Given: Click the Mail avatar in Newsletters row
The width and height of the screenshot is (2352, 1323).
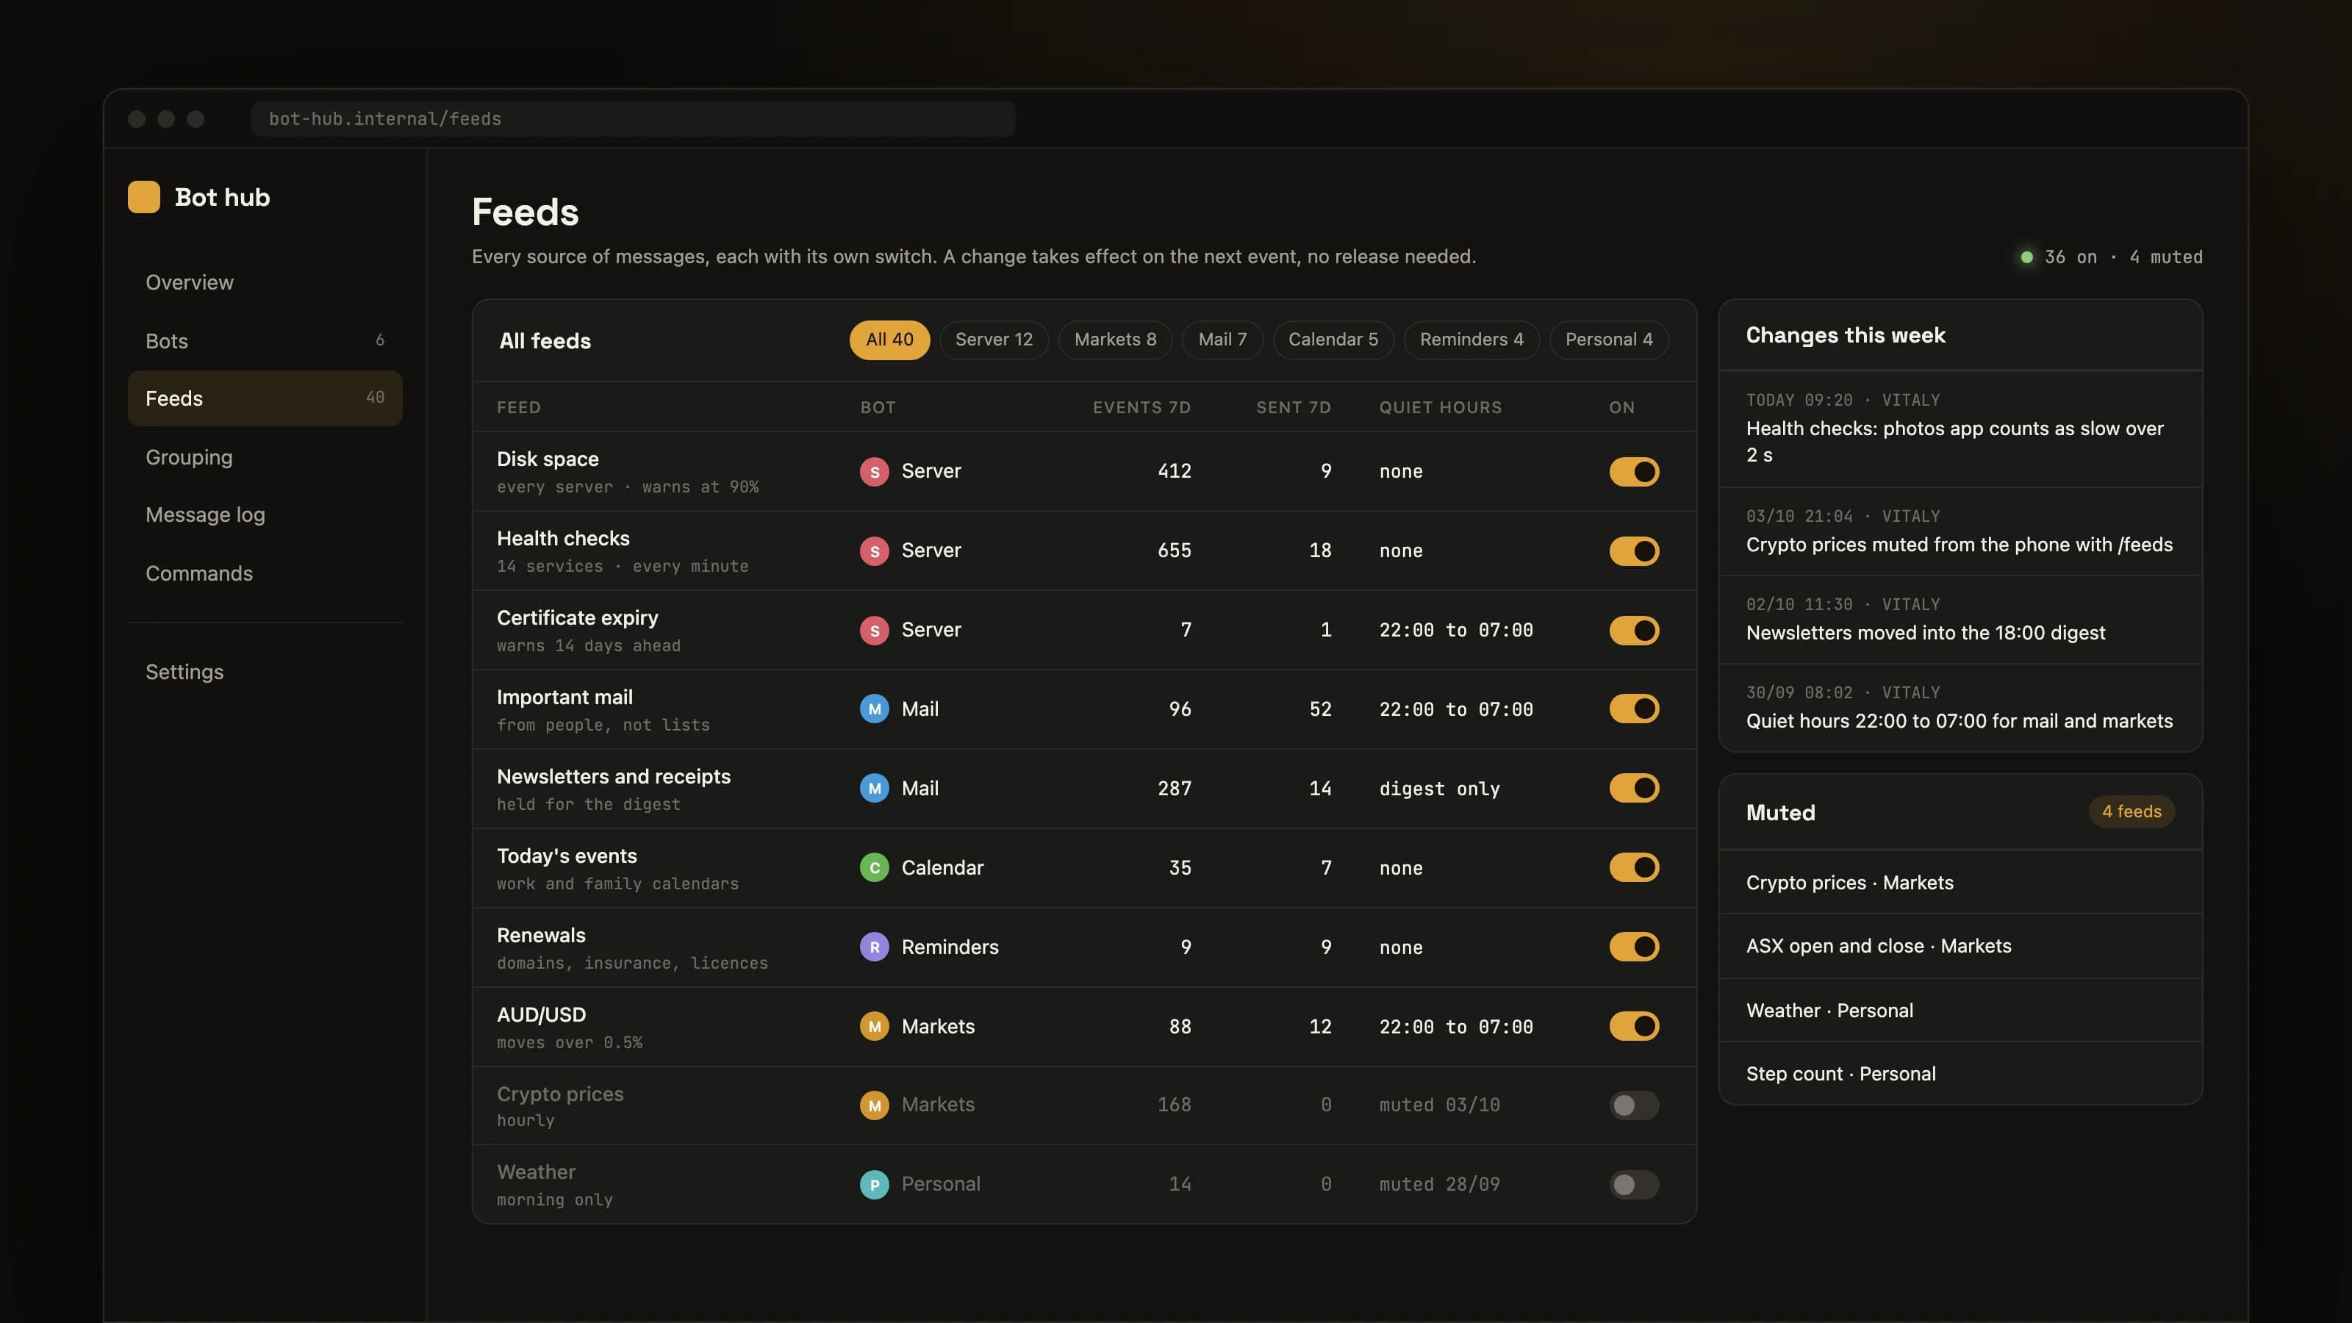Looking at the screenshot, I should [x=874, y=788].
